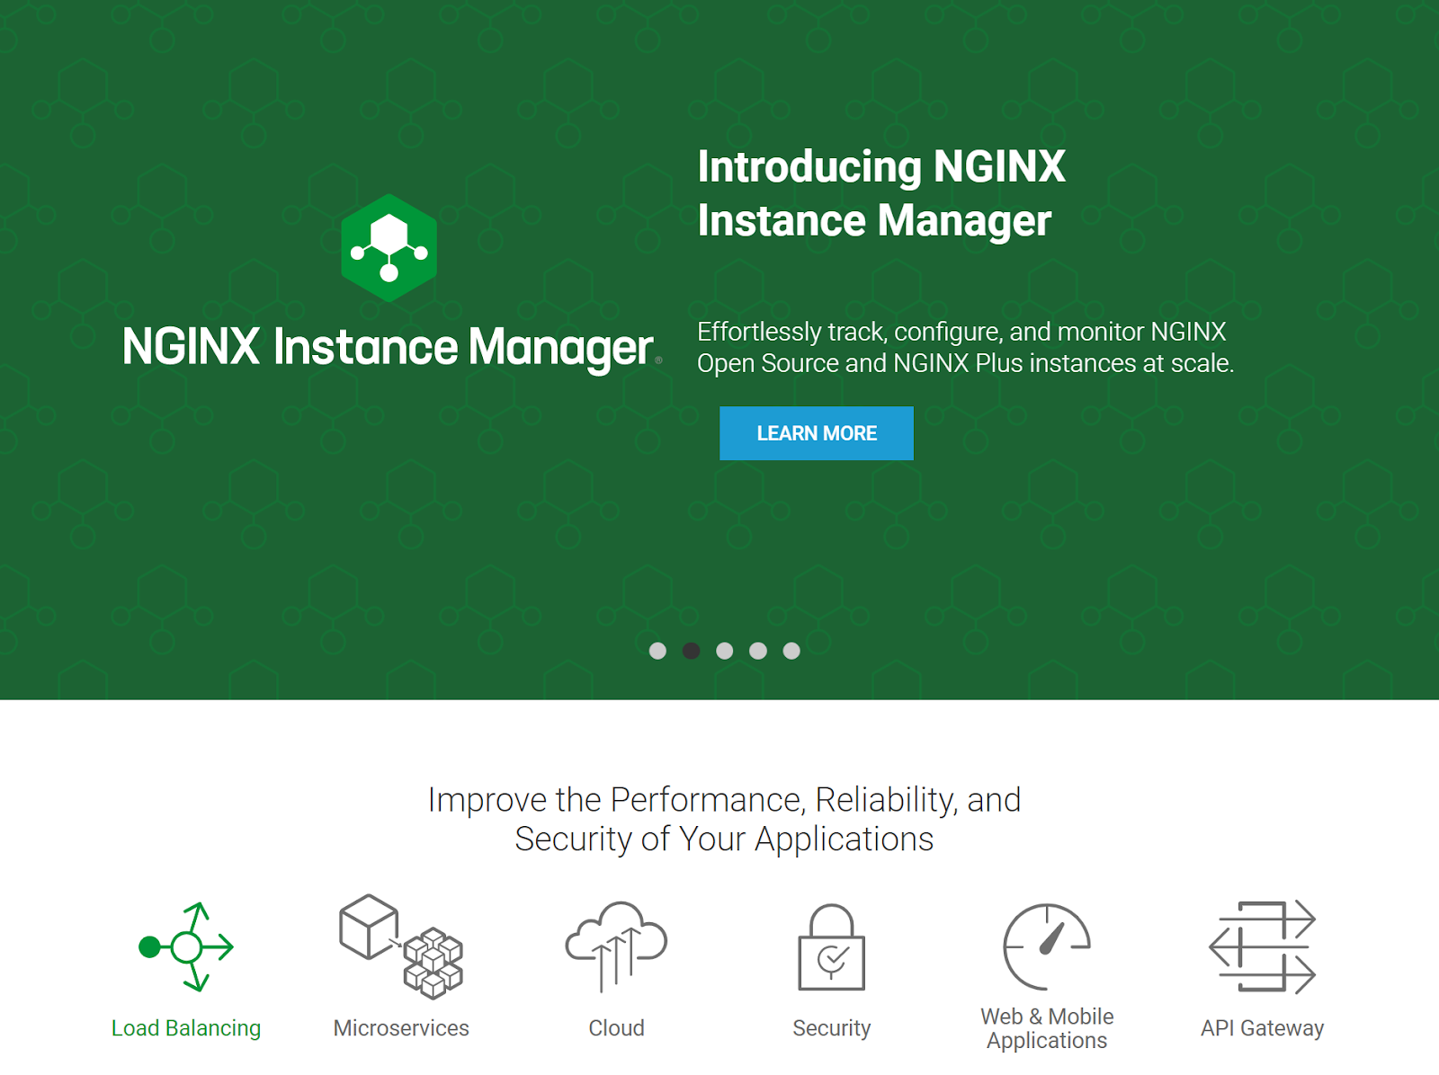Click the Load Balancing arrows icon
This screenshot has width=1439, height=1075.
click(x=186, y=946)
